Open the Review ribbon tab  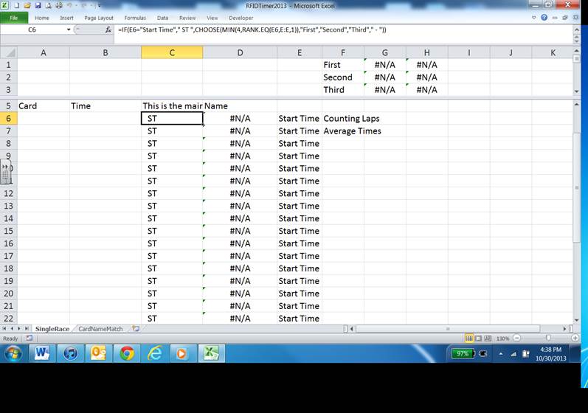pyautogui.click(x=187, y=18)
